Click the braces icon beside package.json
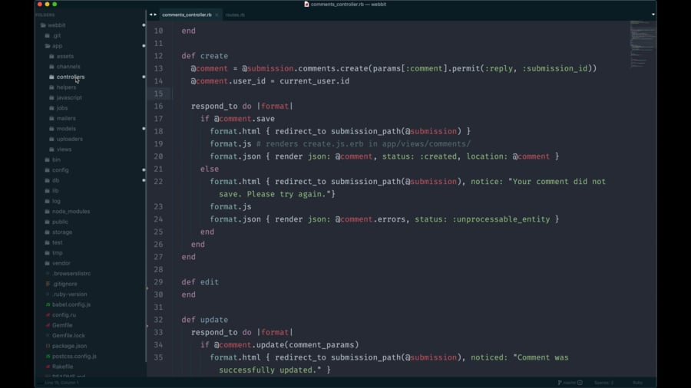691x388 pixels. click(x=48, y=346)
